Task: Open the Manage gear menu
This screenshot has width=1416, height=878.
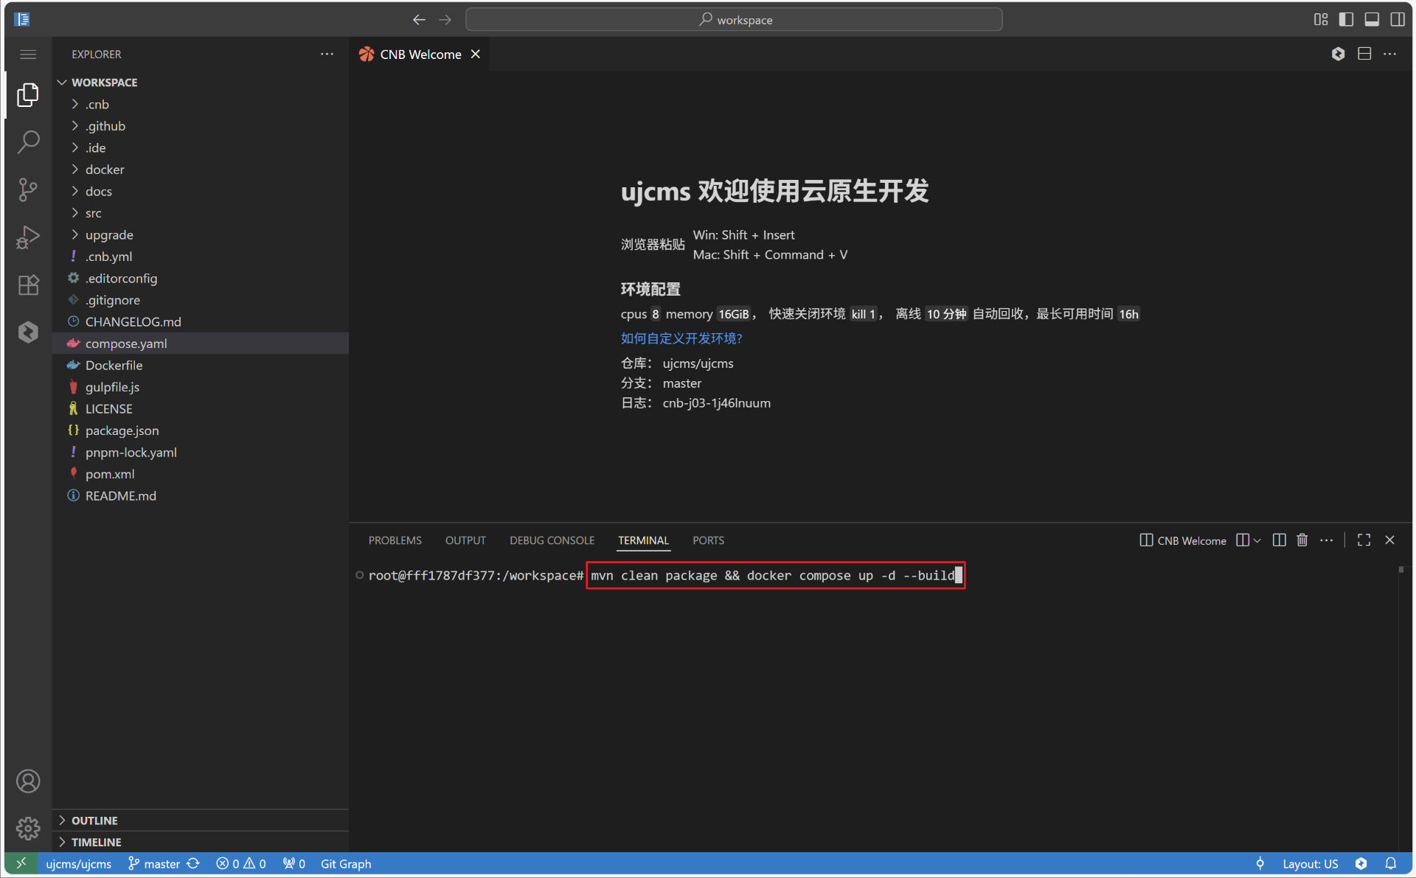Action: tap(28, 828)
